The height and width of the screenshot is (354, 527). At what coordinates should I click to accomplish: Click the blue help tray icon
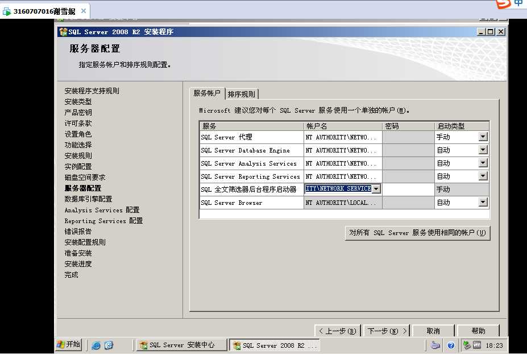coord(451,345)
